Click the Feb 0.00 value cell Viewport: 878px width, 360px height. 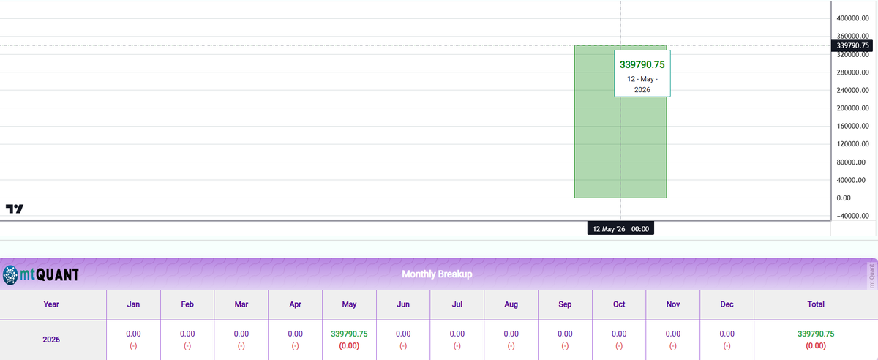click(187, 340)
